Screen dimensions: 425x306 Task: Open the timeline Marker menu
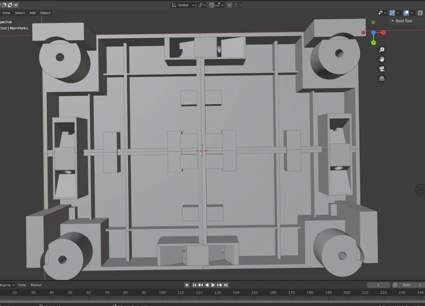(x=36, y=285)
